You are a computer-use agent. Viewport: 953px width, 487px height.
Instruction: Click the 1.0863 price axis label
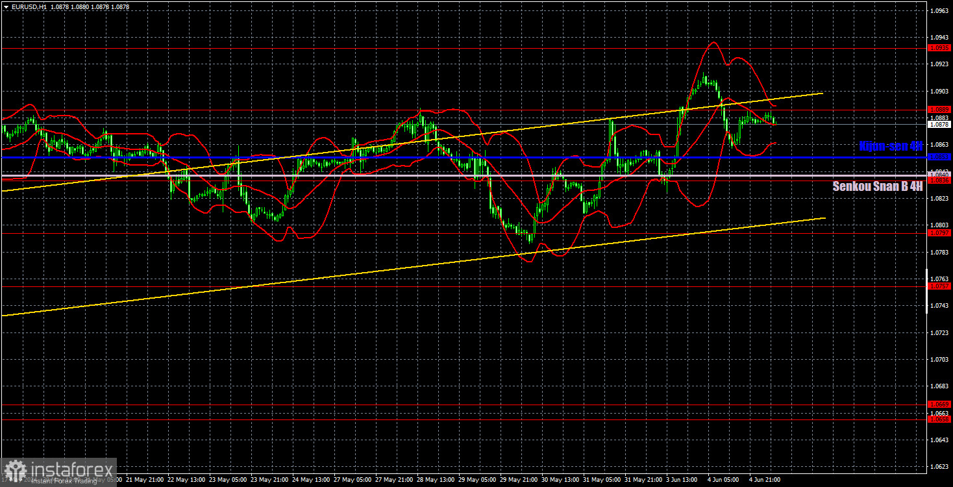[x=939, y=144]
